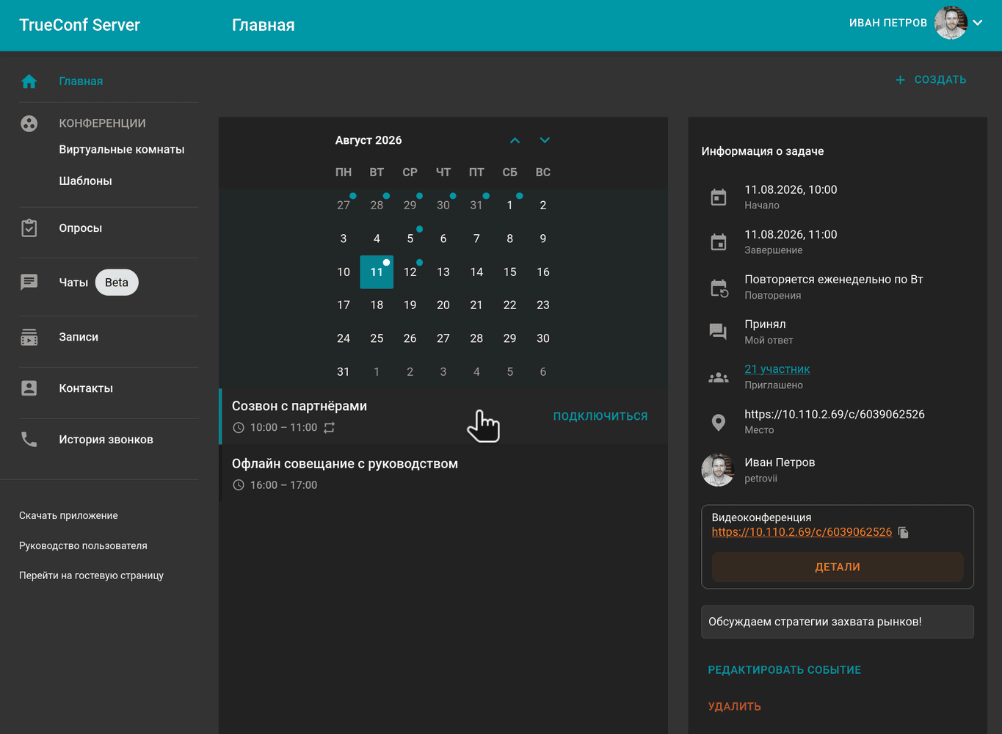
Task: Open user menu arrow next to Иван Петров
Action: click(978, 23)
